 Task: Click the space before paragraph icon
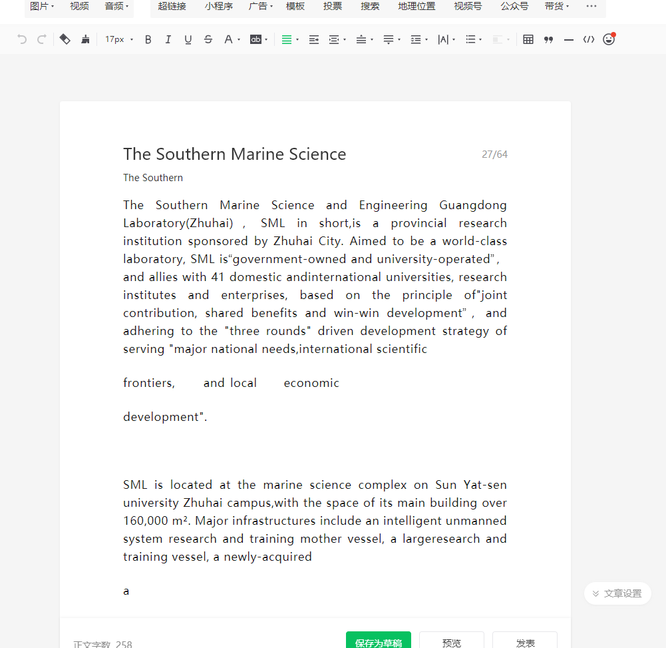click(x=361, y=39)
